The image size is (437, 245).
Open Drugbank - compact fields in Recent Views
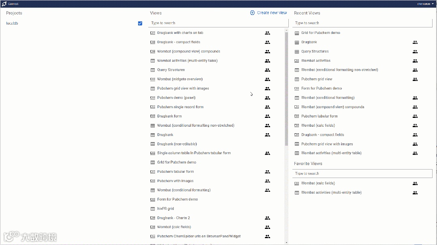(x=322, y=135)
